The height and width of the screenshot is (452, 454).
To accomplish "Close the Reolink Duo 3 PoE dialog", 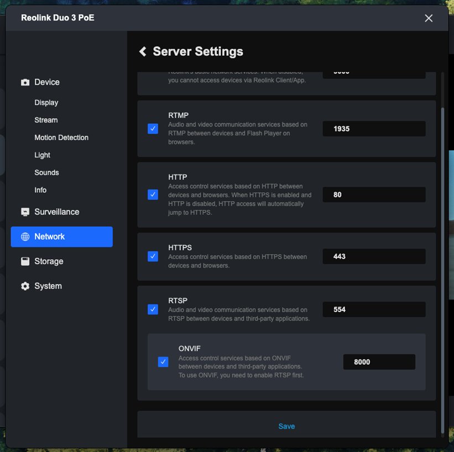I will [x=429, y=18].
